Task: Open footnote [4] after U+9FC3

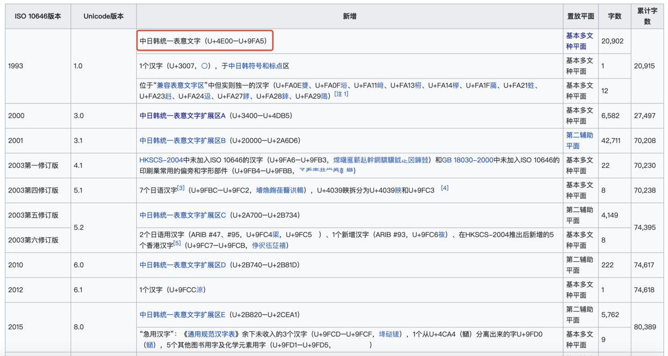Action: click(x=444, y=188)
